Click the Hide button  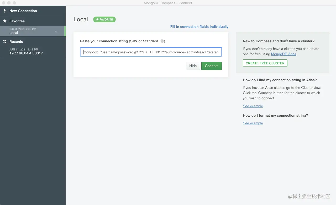pyautogui.click(x=193, y=66)
